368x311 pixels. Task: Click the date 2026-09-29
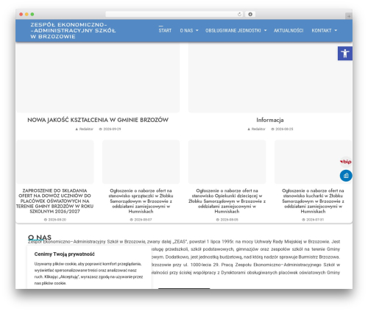(x=112, y=129)
